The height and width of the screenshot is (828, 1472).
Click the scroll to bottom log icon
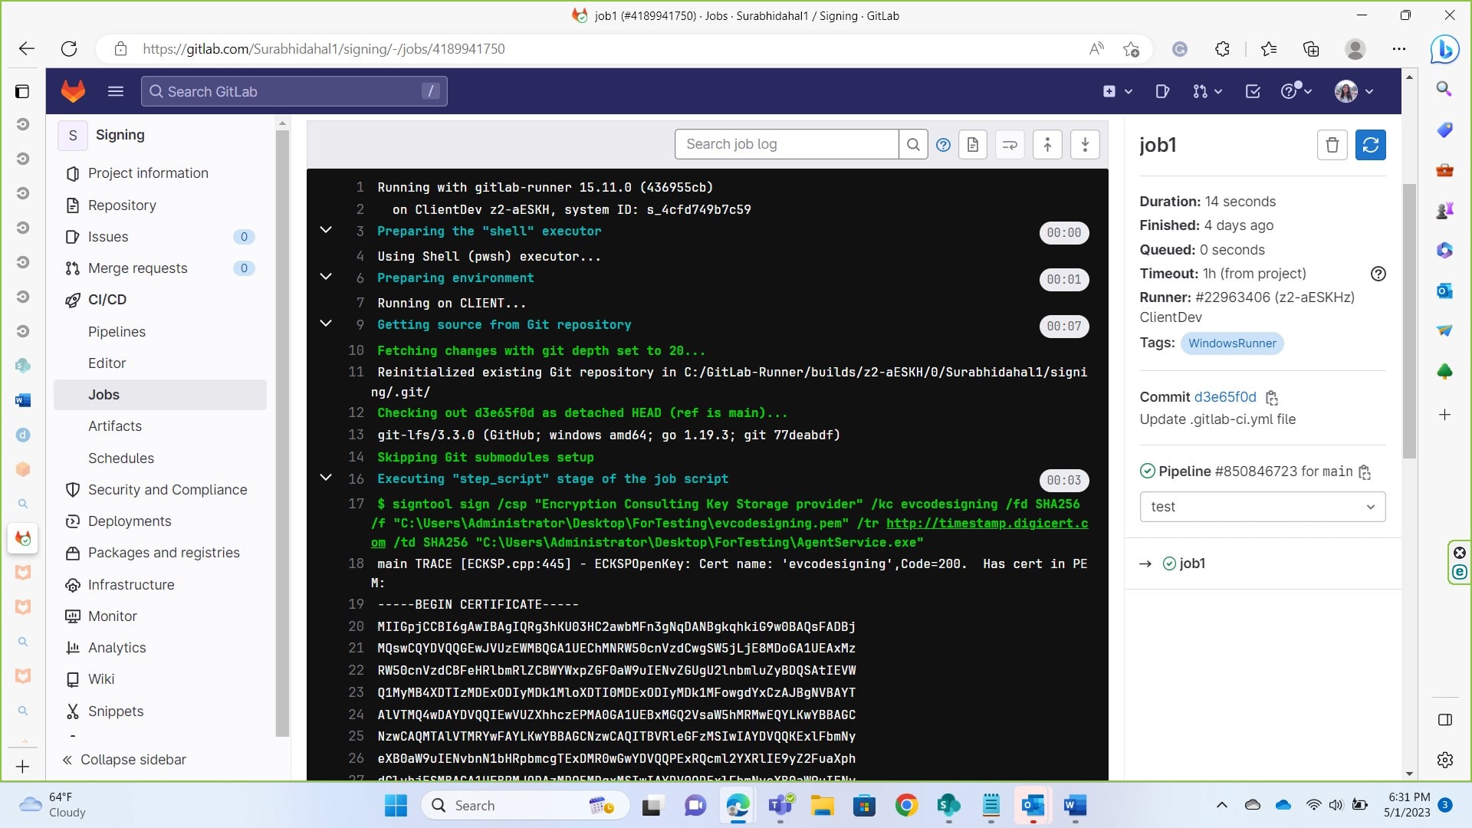(x=1085, y=144)
